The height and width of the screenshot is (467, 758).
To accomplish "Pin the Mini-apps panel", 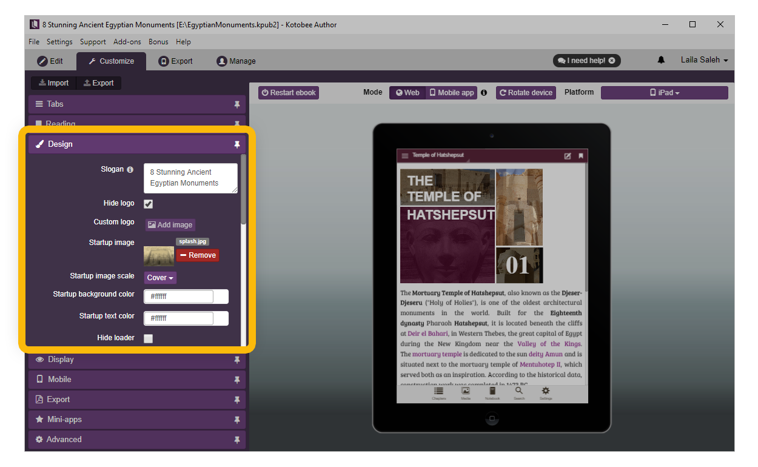I will [237, 420].
